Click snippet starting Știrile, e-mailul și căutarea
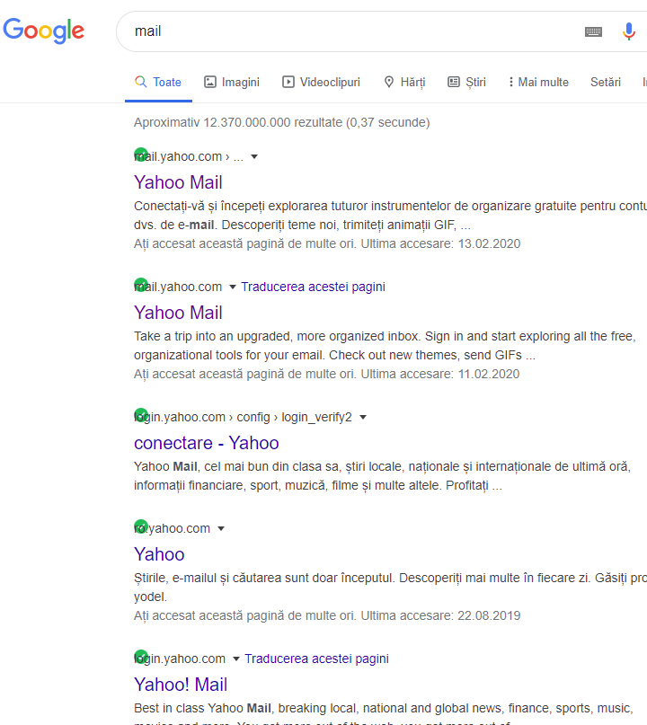 click(x=390, y=588)
